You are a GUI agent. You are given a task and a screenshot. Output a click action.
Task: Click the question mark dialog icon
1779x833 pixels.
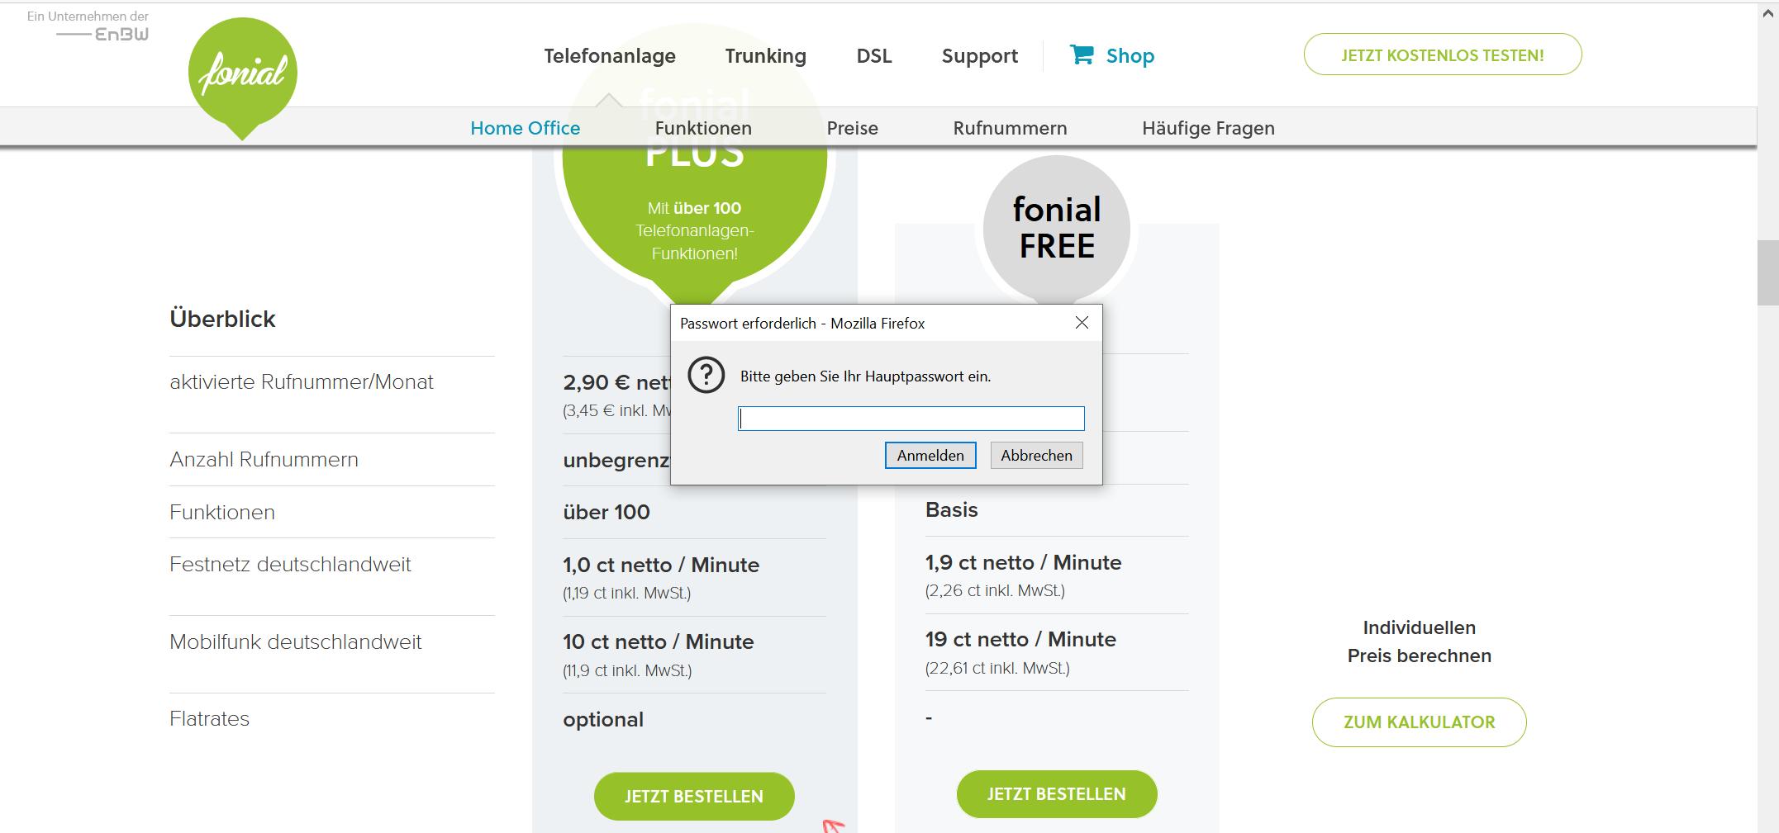click(706, 376)
